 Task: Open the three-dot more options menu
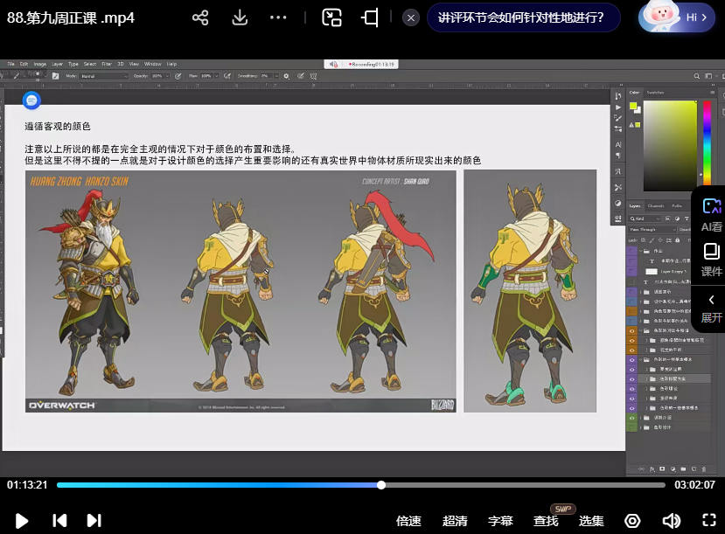278,17
